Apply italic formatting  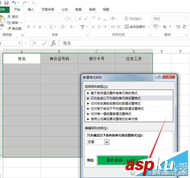coord(34,27)
